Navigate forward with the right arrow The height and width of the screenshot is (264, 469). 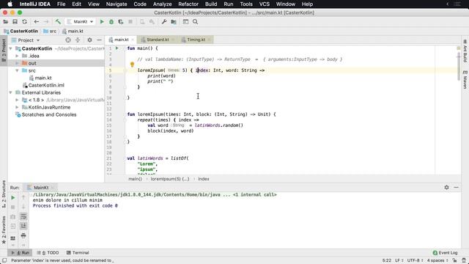pos(45,22)
